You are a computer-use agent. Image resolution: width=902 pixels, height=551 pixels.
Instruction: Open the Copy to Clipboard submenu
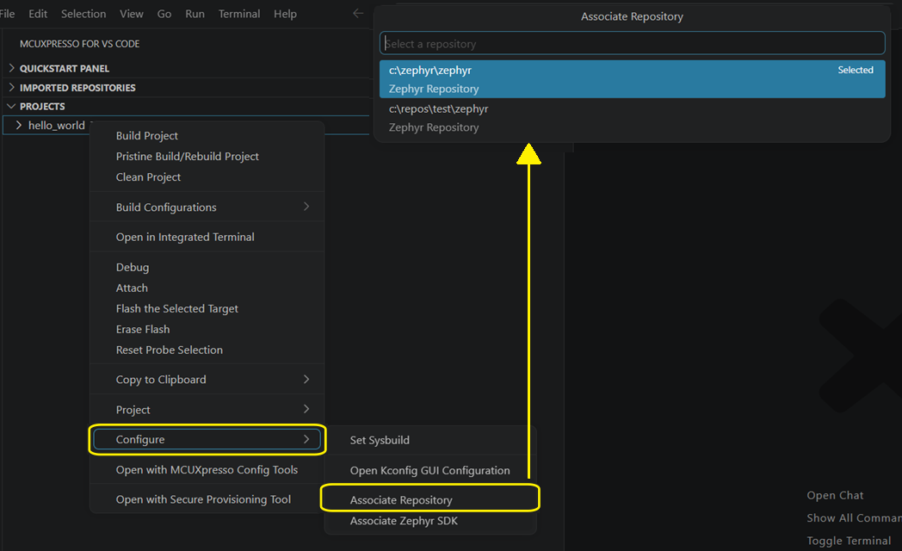pyautogui.click(x=207, y=380)
